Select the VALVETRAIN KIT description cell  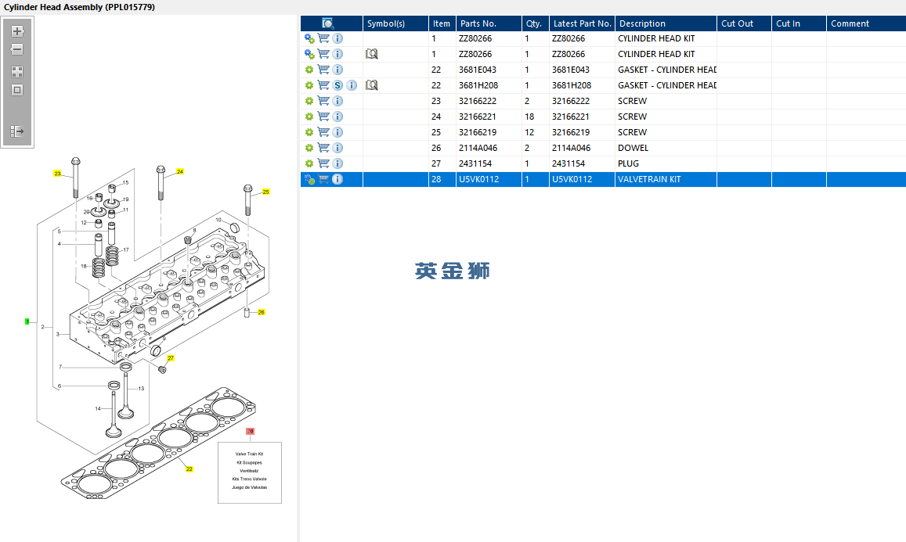point(666,179)
